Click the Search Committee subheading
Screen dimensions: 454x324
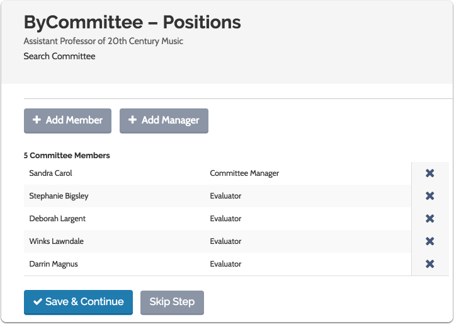tap(59, 57)
